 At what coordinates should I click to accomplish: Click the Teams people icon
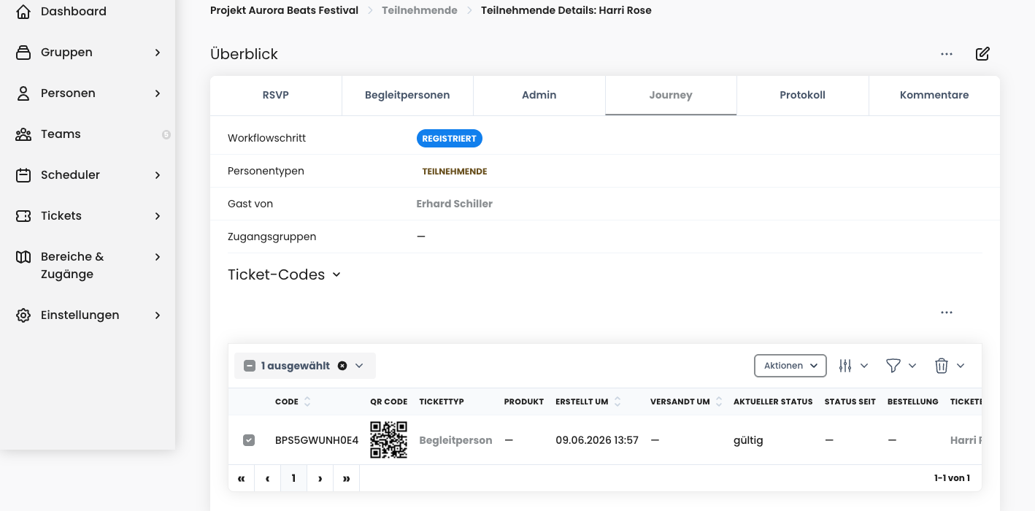click(23, 134)
